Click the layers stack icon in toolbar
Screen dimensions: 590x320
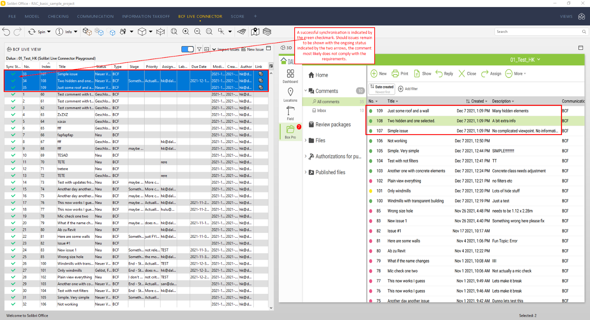tap(267, 32)
